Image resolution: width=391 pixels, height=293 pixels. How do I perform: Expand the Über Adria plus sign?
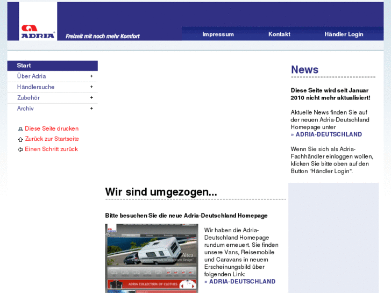click(91, 76)
